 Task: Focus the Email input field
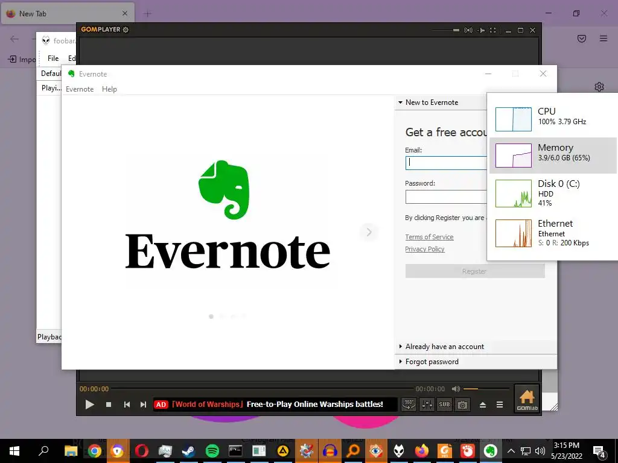click(x=446, y=163)
